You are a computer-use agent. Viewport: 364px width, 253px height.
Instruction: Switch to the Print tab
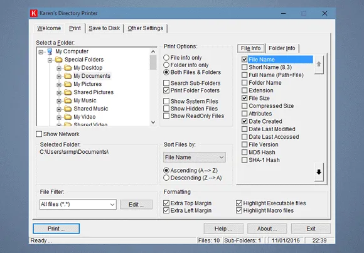pyautogui.click(x=75, y=28)
